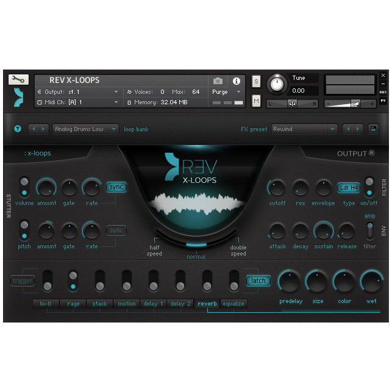Click the AUX button
The height and width of the screenshot is (392, 392).
click(383, 92)
